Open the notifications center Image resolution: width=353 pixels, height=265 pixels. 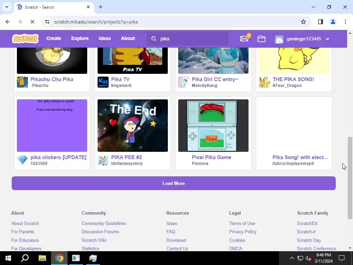pyautogui.click(x=342, y=258)
